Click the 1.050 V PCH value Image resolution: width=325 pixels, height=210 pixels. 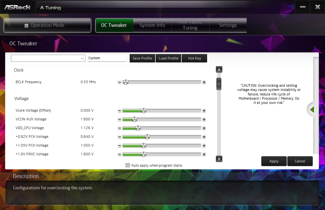click(87, 145)
